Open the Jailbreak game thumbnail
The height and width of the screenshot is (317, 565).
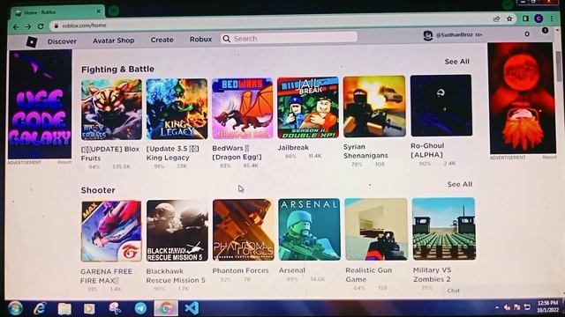click(308, 107)
